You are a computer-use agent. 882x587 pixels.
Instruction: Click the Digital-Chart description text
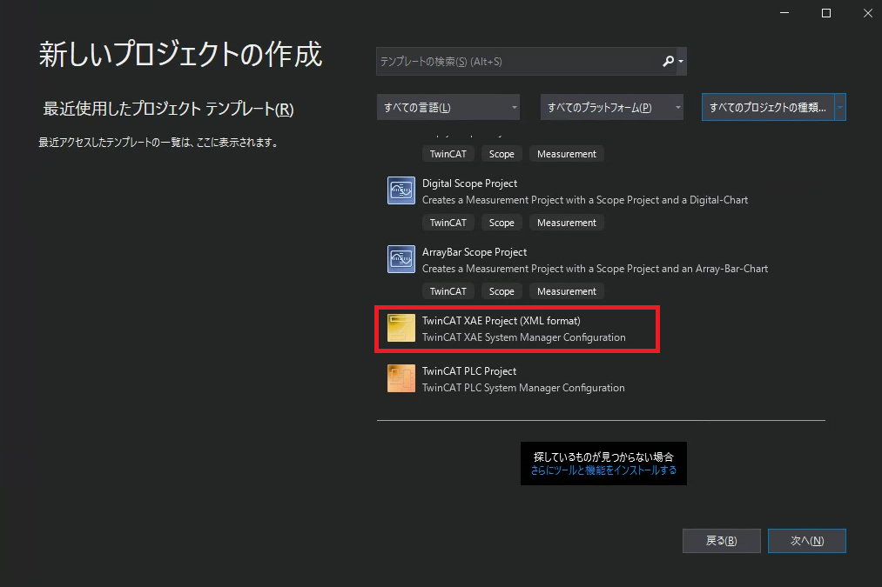point(585,200)
